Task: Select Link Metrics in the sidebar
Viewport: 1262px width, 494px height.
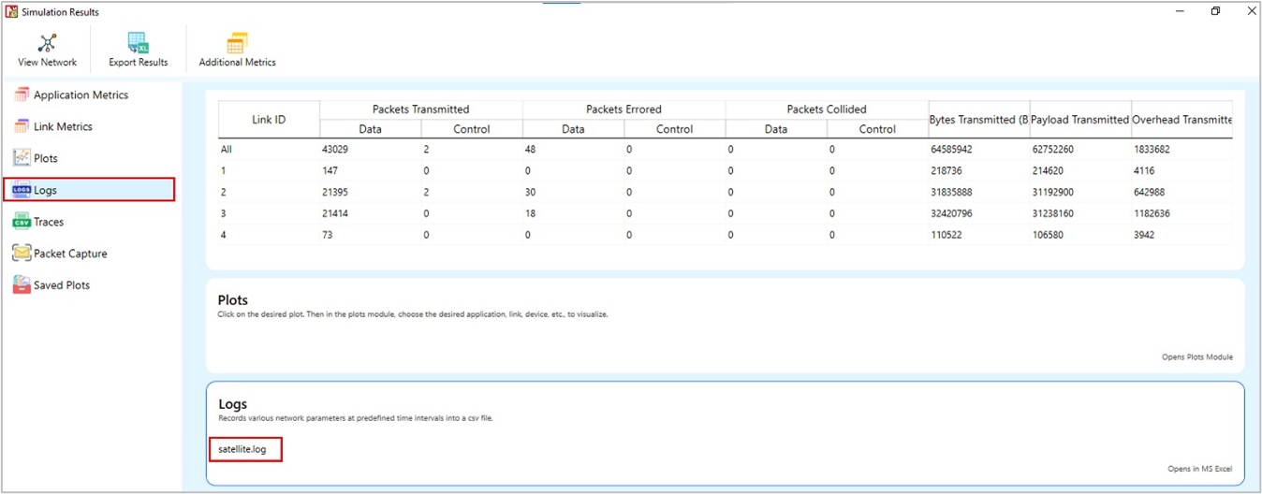Action: pyautogui.click(x=63, y=126)
